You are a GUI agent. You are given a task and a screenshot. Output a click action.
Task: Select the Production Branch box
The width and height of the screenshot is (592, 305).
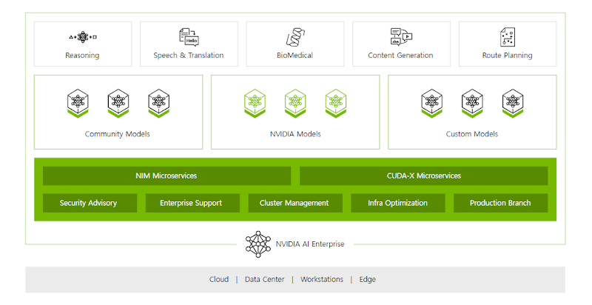(501, 203)
